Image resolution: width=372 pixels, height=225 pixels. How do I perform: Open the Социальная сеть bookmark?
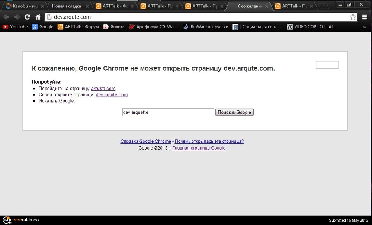click(257, 27)
